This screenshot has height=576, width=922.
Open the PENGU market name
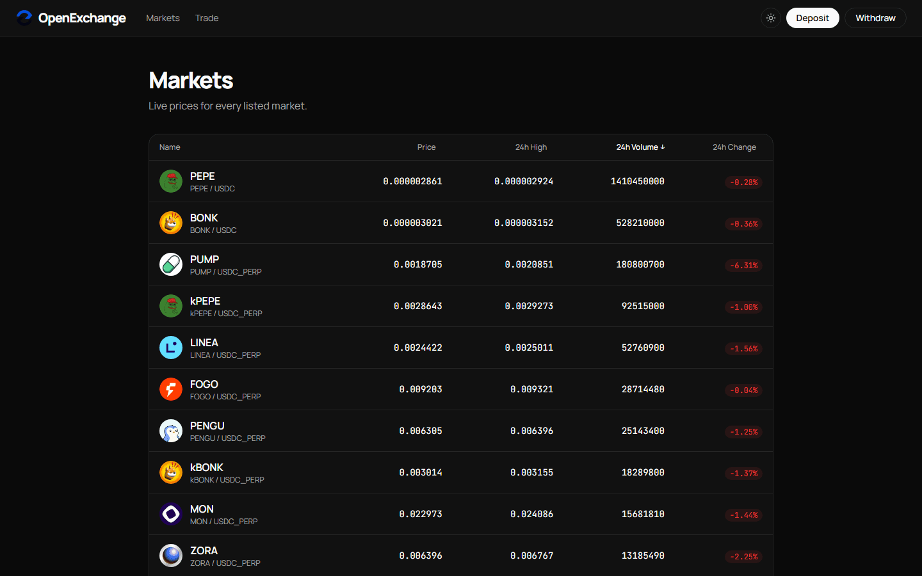(x=207, y=426)
